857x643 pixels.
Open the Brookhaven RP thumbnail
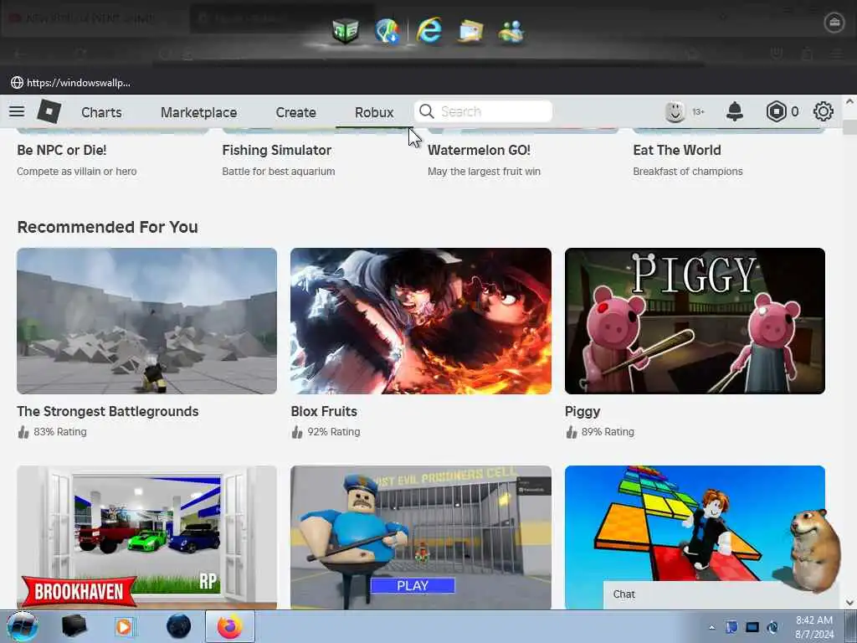point(147,538)
